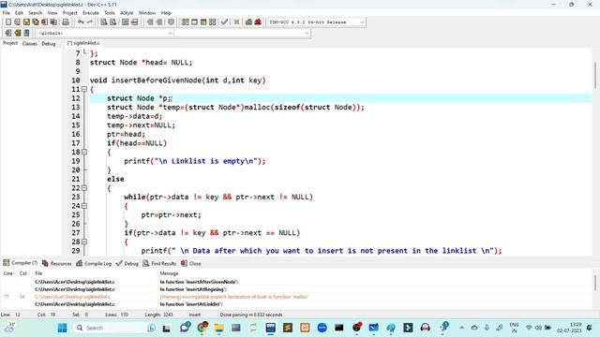Click blue bookmark icon in second toolbar row

(x=26, y=33)
